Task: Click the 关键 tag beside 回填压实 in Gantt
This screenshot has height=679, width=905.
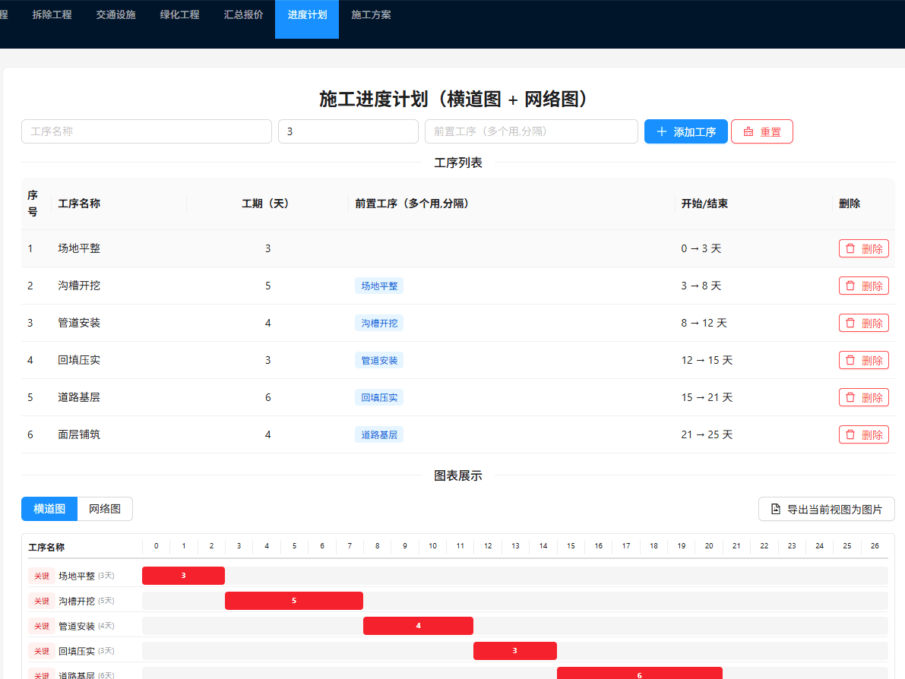Action: (x=42, y=651)
